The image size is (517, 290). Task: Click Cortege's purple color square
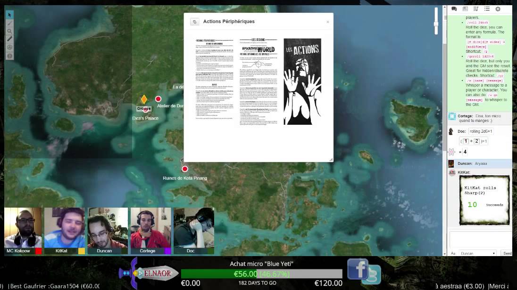167,251
